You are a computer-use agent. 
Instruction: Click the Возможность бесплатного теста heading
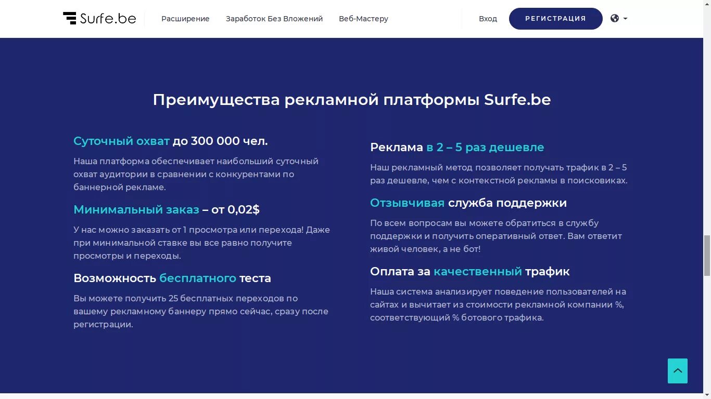(x=172, y=278)
